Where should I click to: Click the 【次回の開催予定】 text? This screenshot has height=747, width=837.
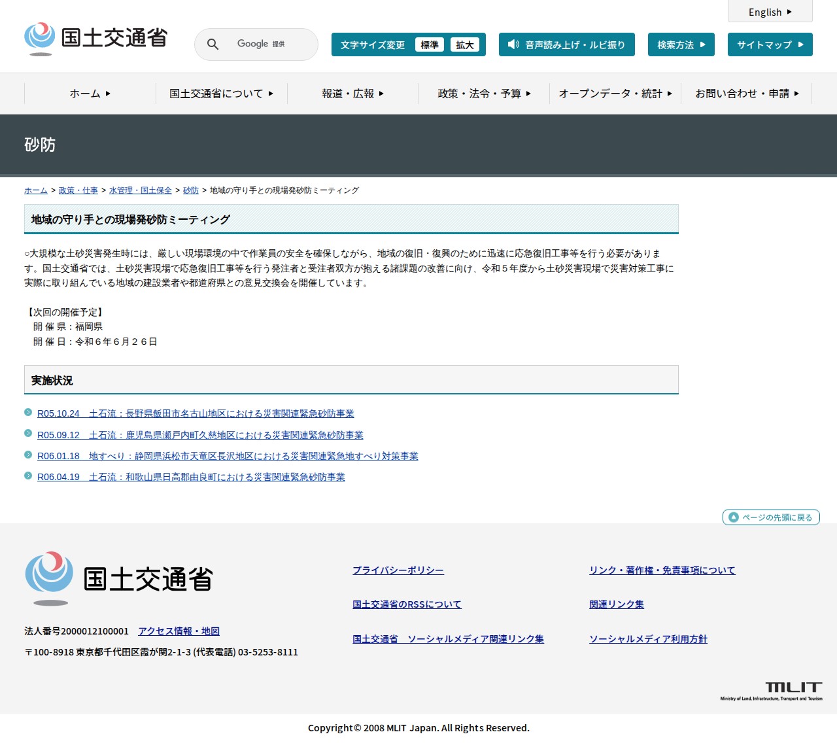64,312
